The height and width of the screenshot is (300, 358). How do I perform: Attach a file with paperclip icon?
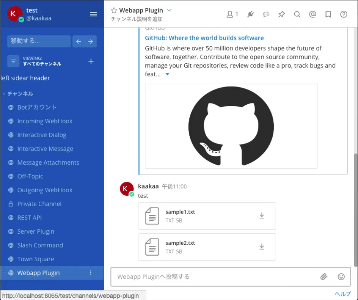[x=324, y=277]
